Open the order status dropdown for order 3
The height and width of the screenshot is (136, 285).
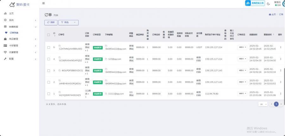(x=242, y=71)
